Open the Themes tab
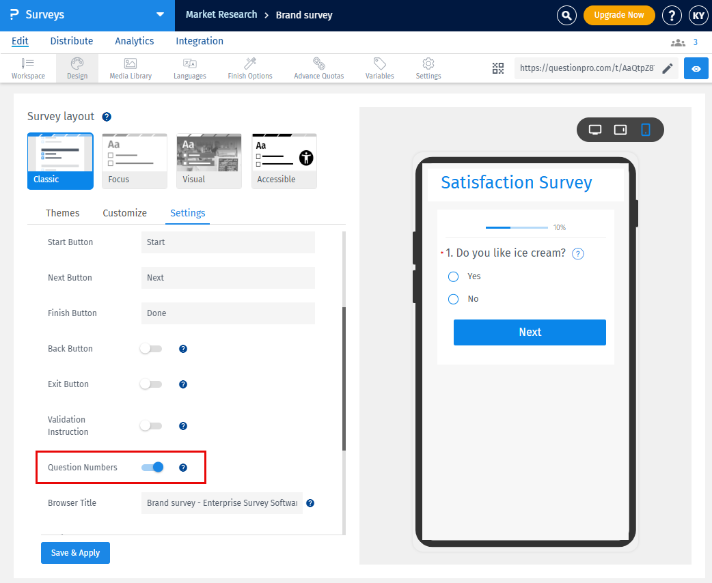The width and height of the screenshot is (712, 583). point(61,213)
